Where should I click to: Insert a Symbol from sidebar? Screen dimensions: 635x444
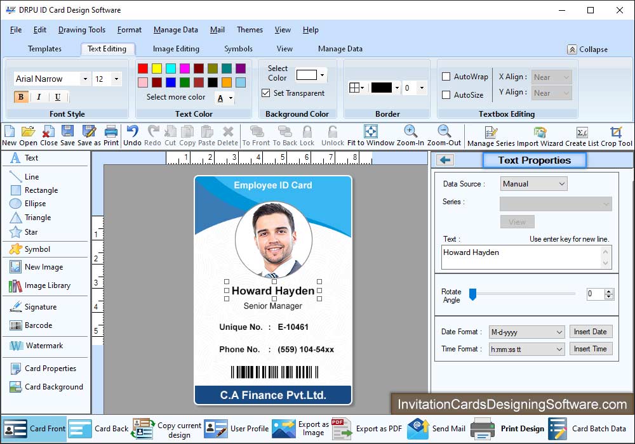(x=30, y=249)
